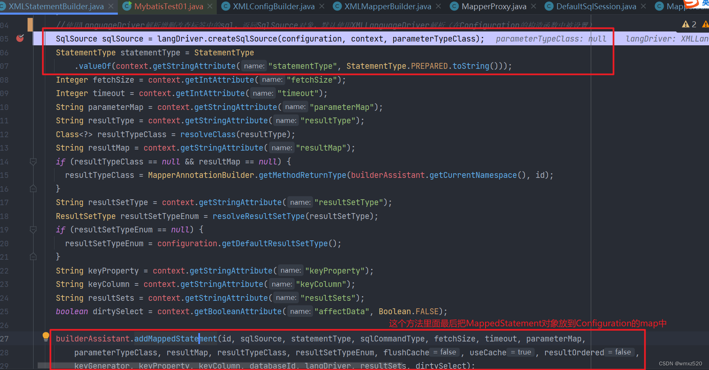Viewport: 709px width, 370px height.
Task: Open XMLMapperBuilder.java tab
Action: (x=387, y=6)
